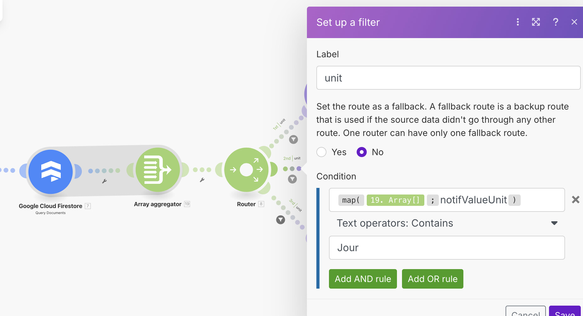
Task: Select Yes for fallback route
Action: point(321,152)
